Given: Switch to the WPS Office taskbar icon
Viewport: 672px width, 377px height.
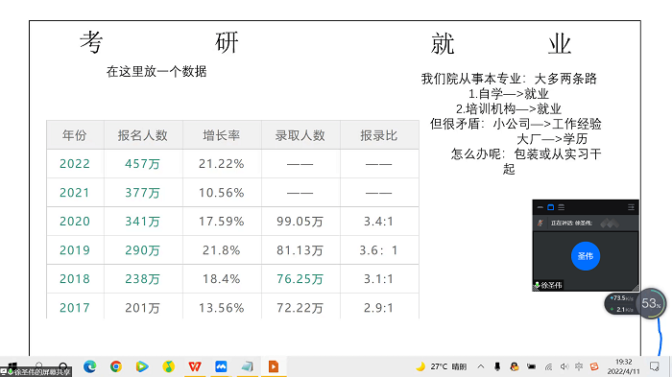Looking at the screenshot, I should (x=195, y=366).
